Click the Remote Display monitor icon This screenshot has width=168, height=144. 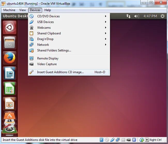coord(31,58)
